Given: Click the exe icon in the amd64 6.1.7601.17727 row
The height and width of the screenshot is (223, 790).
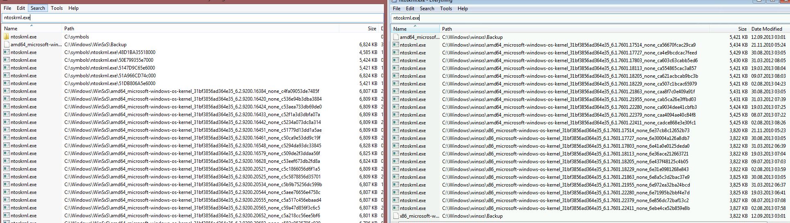Looking at the screenshot, I should (x=396, y=53).
